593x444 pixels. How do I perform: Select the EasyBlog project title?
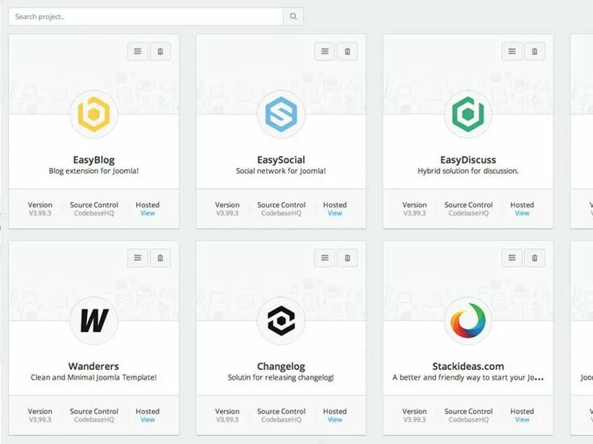(x=93, y=160)
